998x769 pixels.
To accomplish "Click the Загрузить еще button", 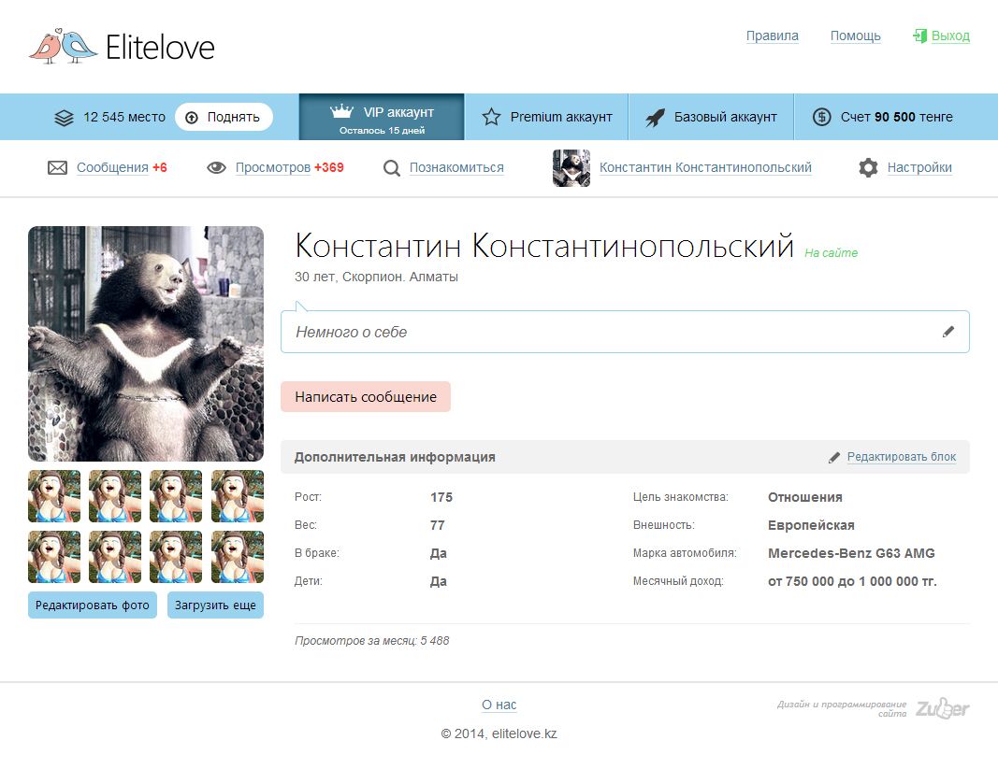I will coord(215,605).
